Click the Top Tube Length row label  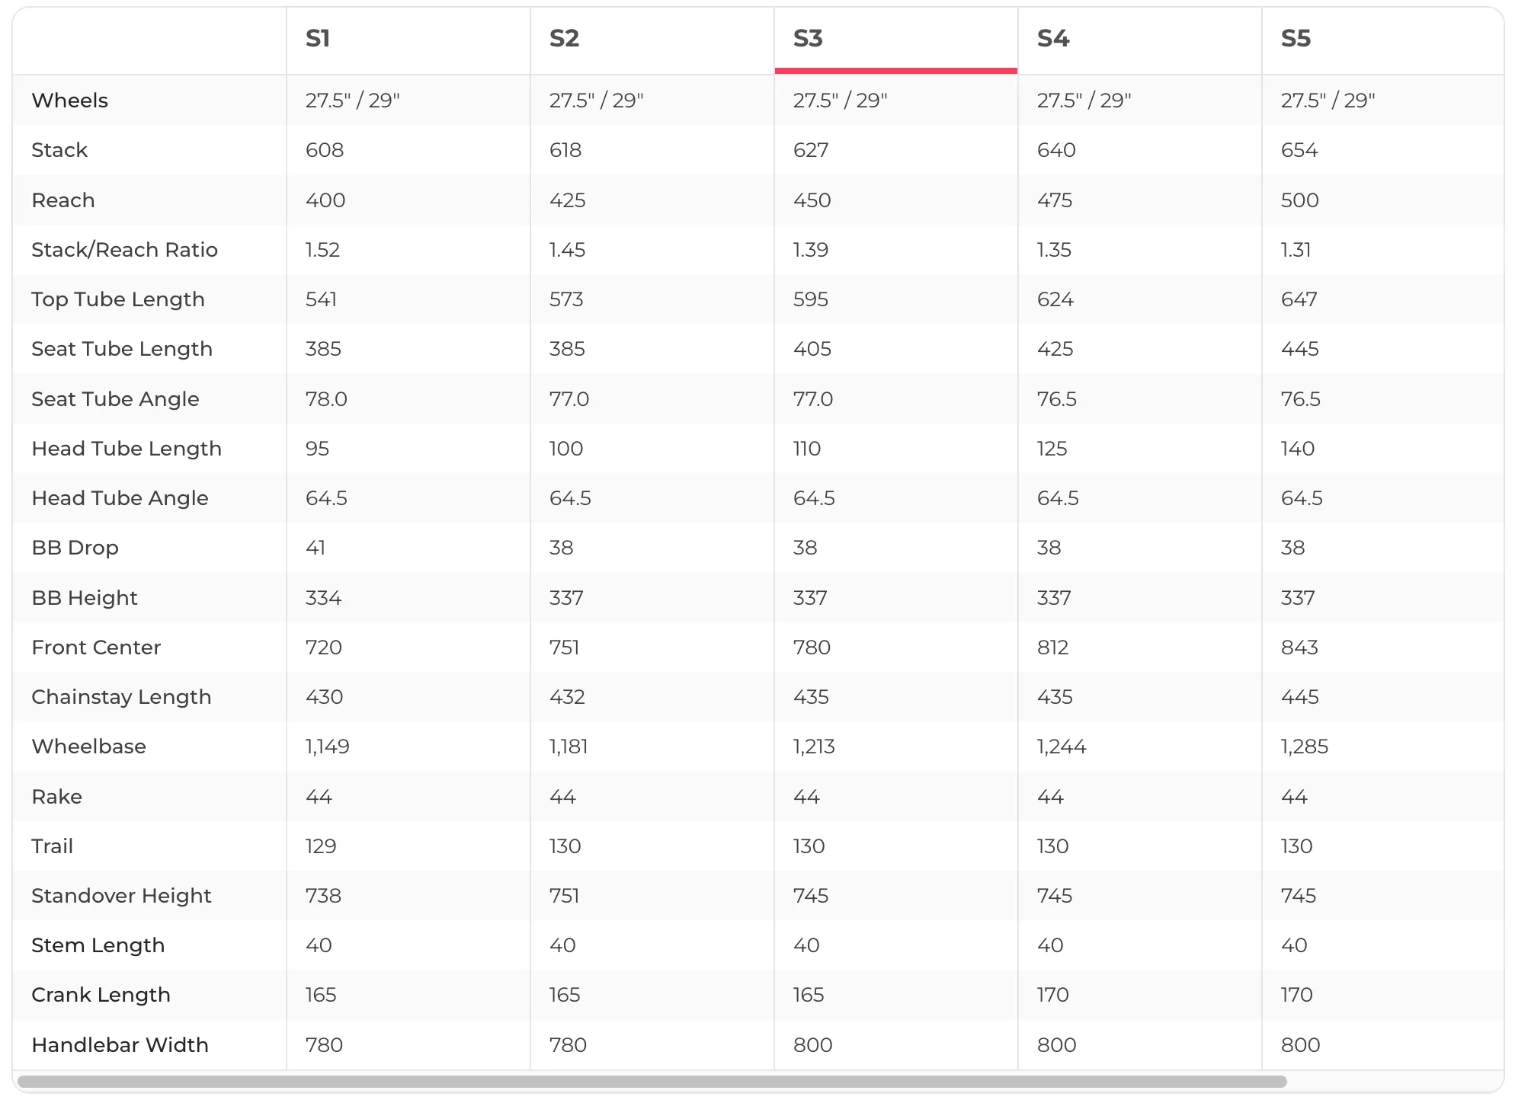tap(118, 299)
